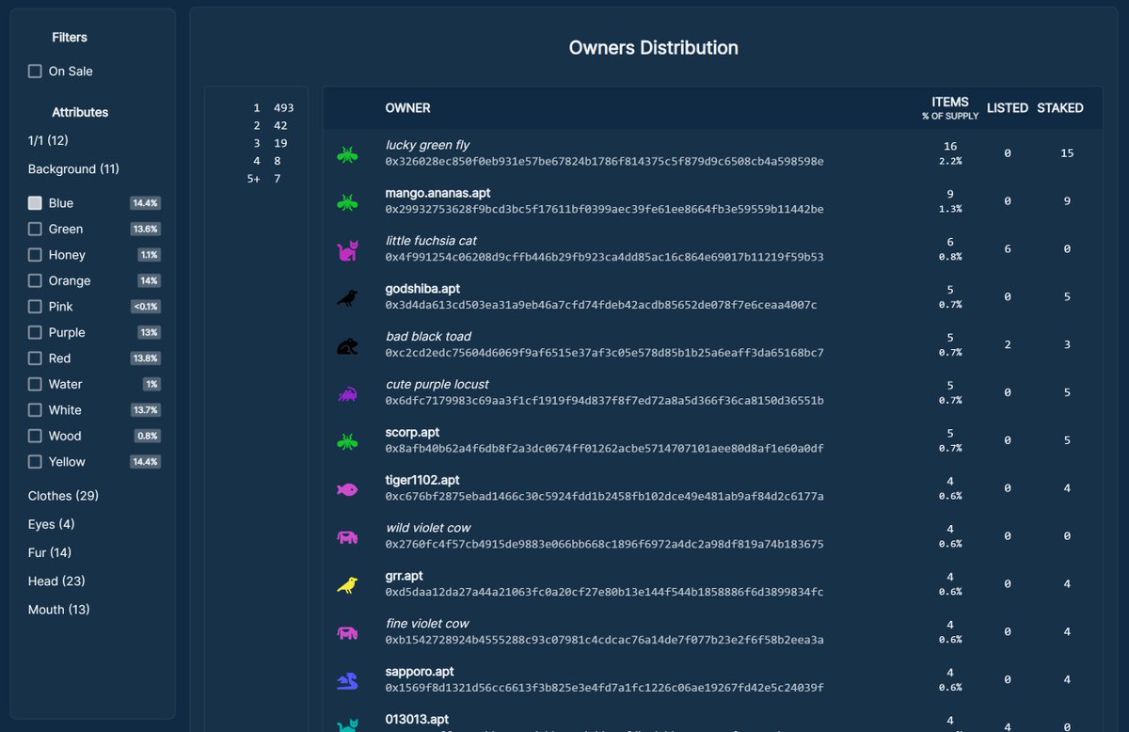
Task: Tick the Pink background checkbox
Action: click(x=35, y=307)
